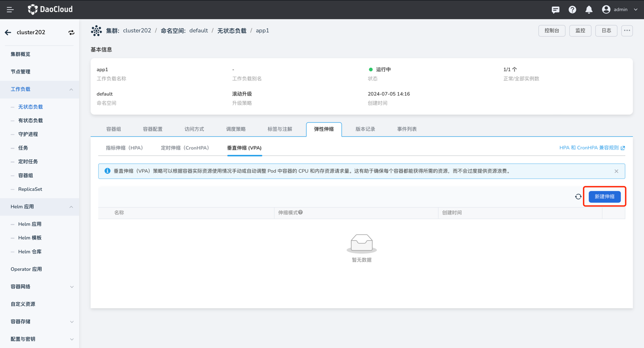644x348 pixels.
Task: Open the chat messages icon
Action: pyautogui.click(x=555, y=9)
